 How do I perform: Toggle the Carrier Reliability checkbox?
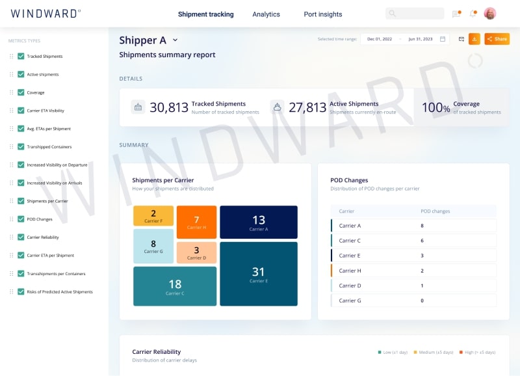tap(21, 237)
